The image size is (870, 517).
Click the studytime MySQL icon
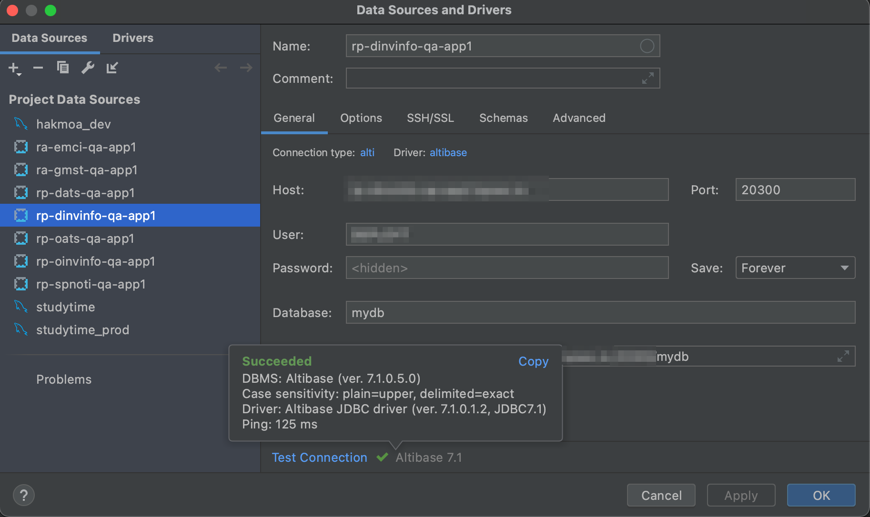coord(21,307)
